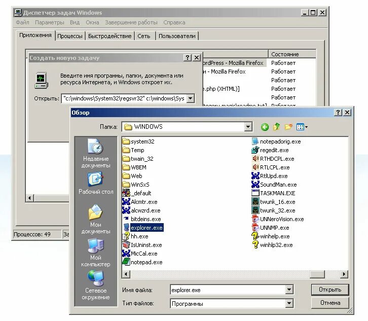The height and width of the screenshot is (321, 368).
Task: Select the SoundMan.exe icon
Action: pos(255,185)
